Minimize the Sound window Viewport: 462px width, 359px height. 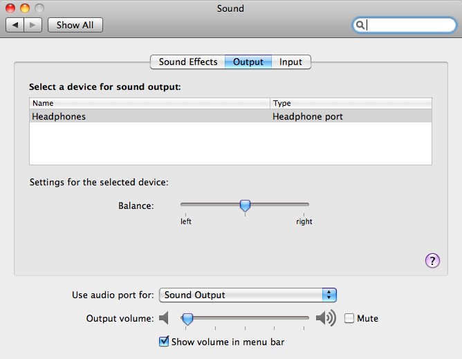point(25,8)
